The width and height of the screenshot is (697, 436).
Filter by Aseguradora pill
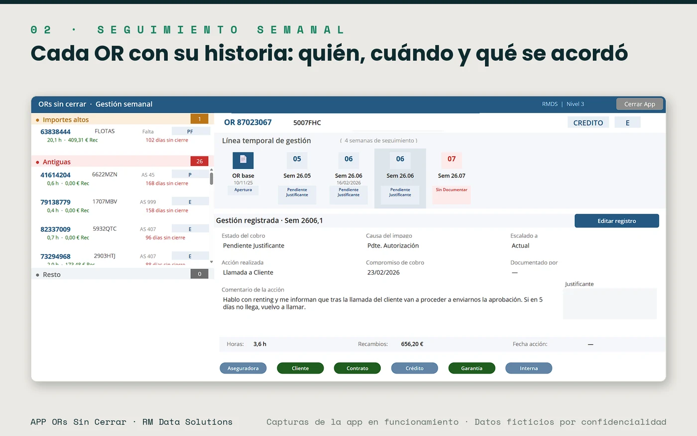[243, 368]
